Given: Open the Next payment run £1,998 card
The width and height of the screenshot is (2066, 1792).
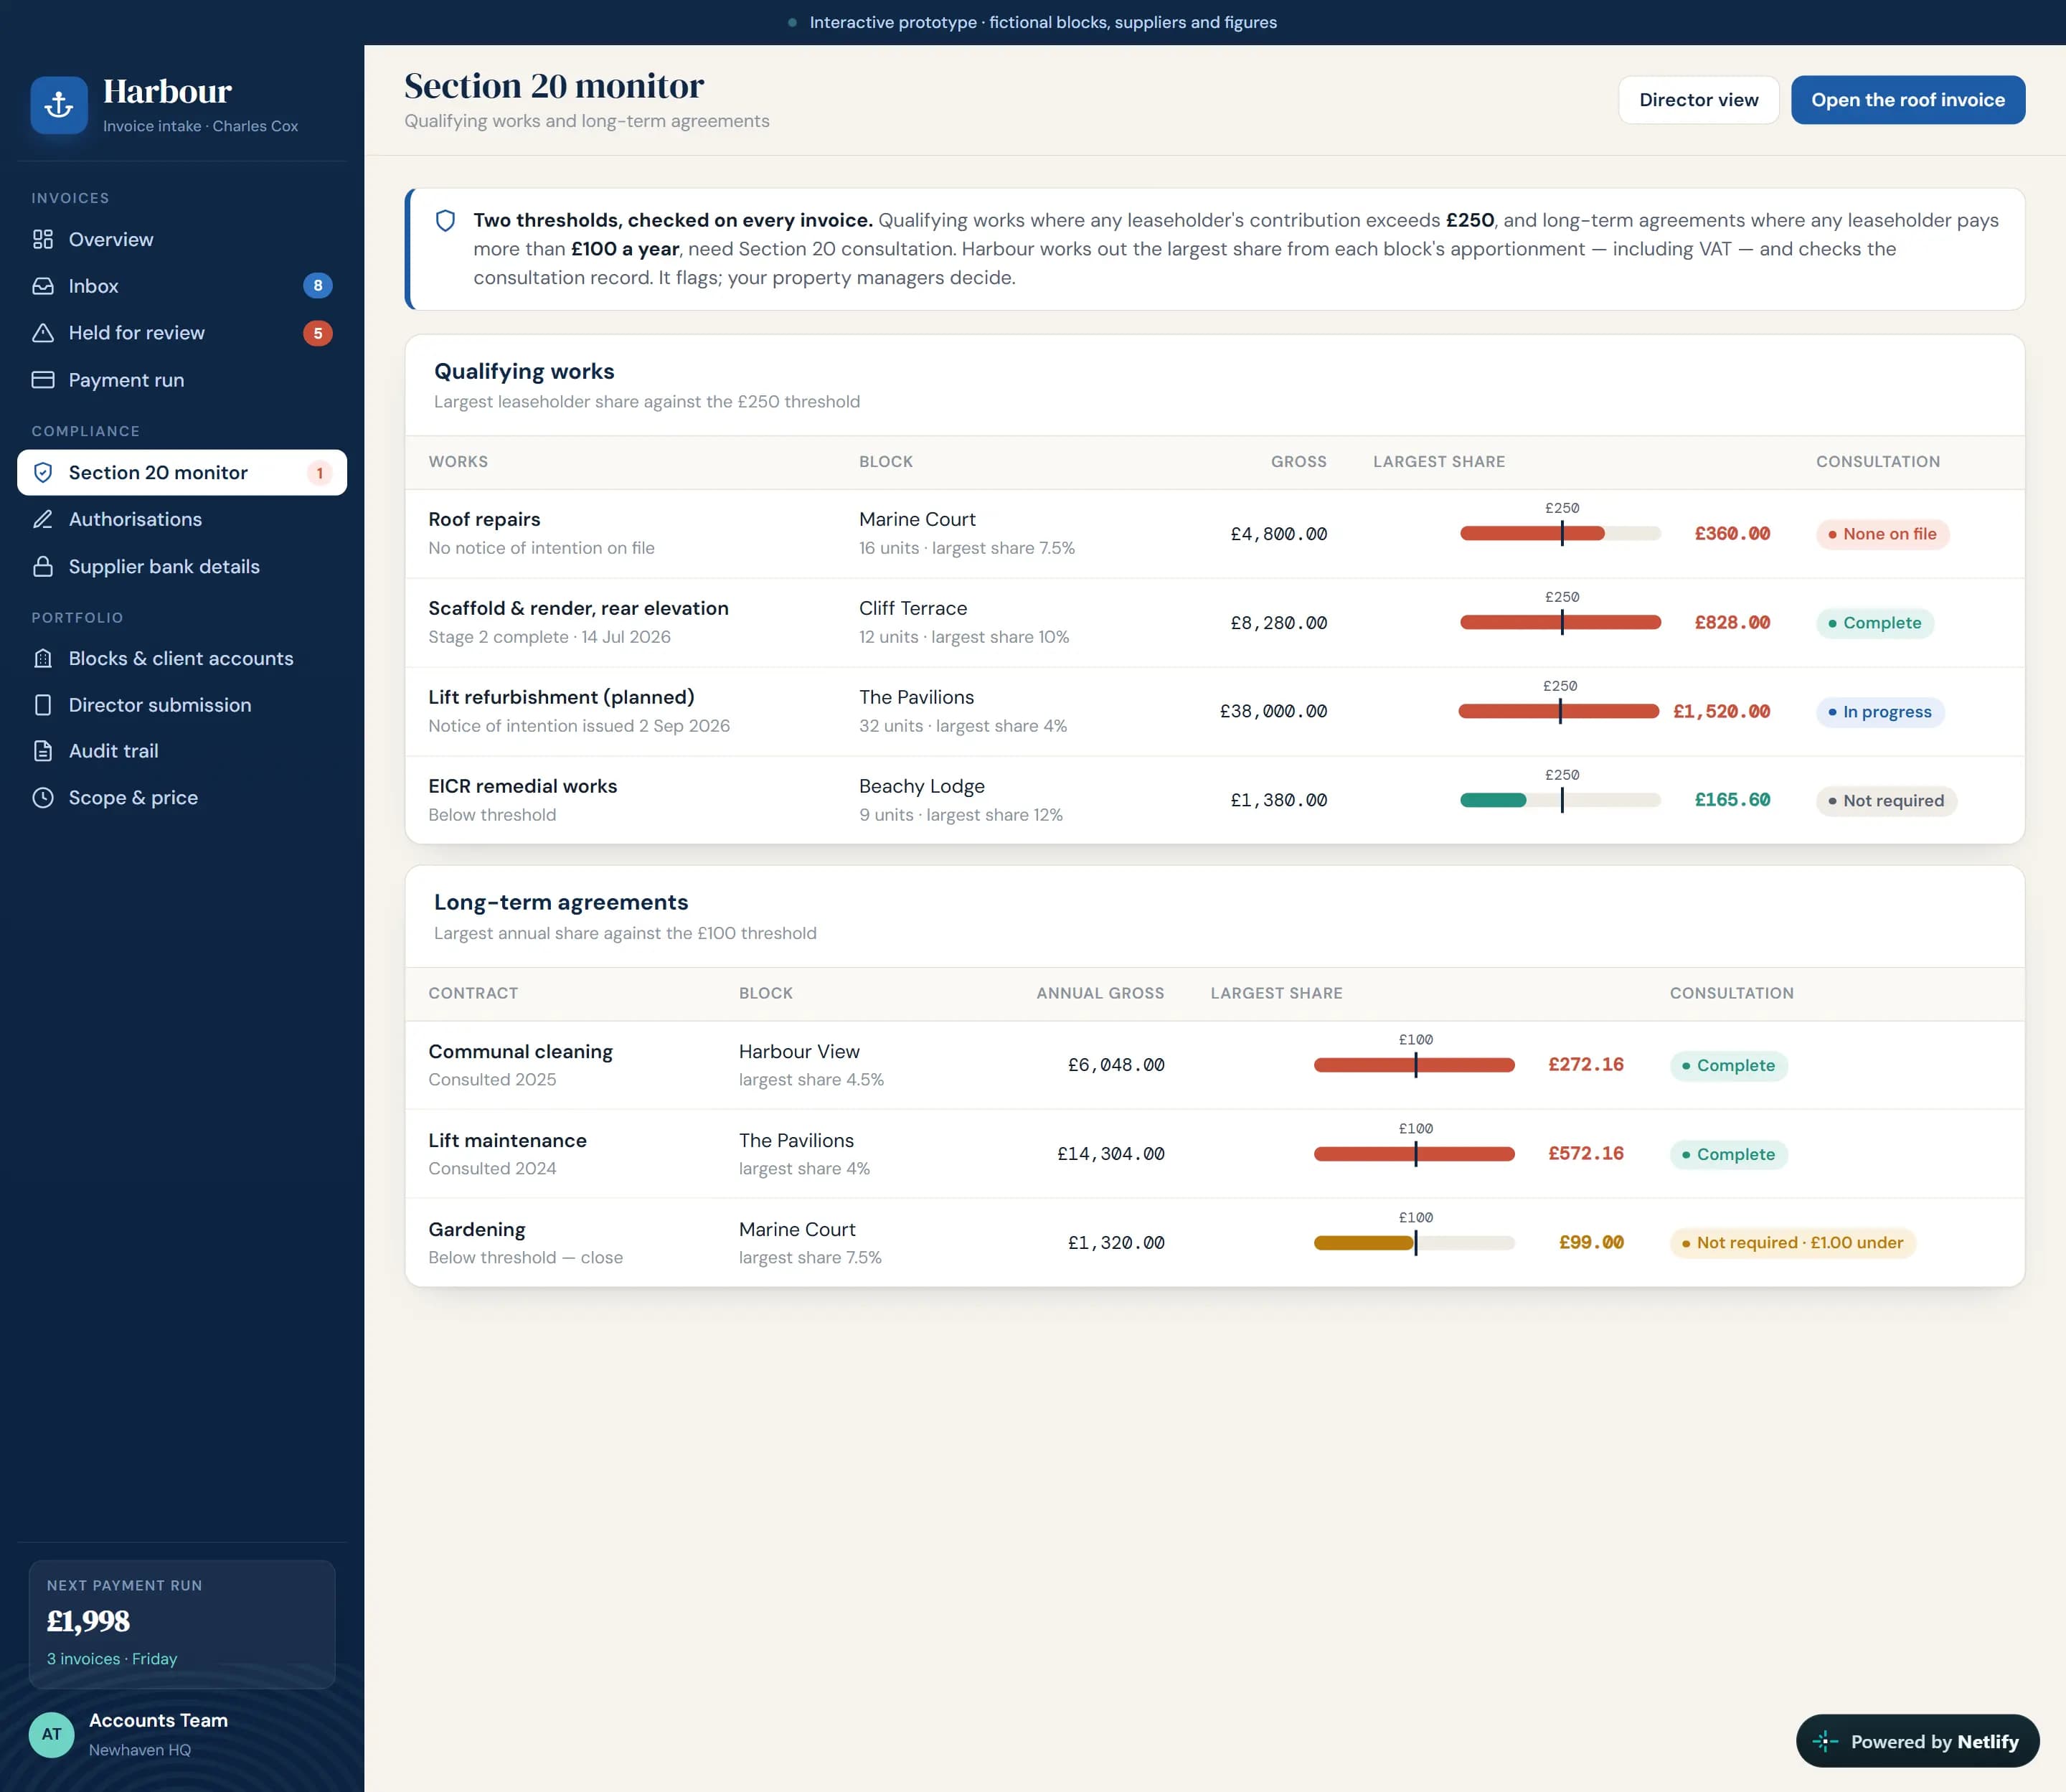Looking at the screenshot, I should click(x=182, y=1624).
